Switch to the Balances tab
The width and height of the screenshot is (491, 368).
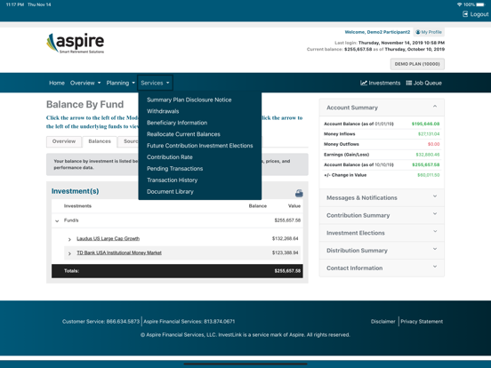[x=100, y=141]
